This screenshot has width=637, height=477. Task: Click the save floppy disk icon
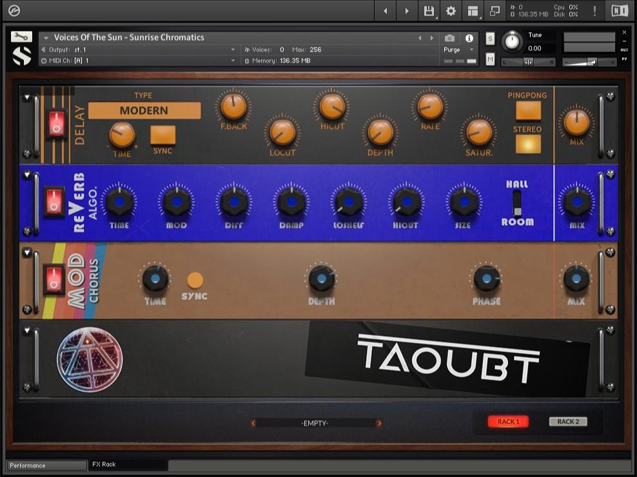[x=427, y=11]
